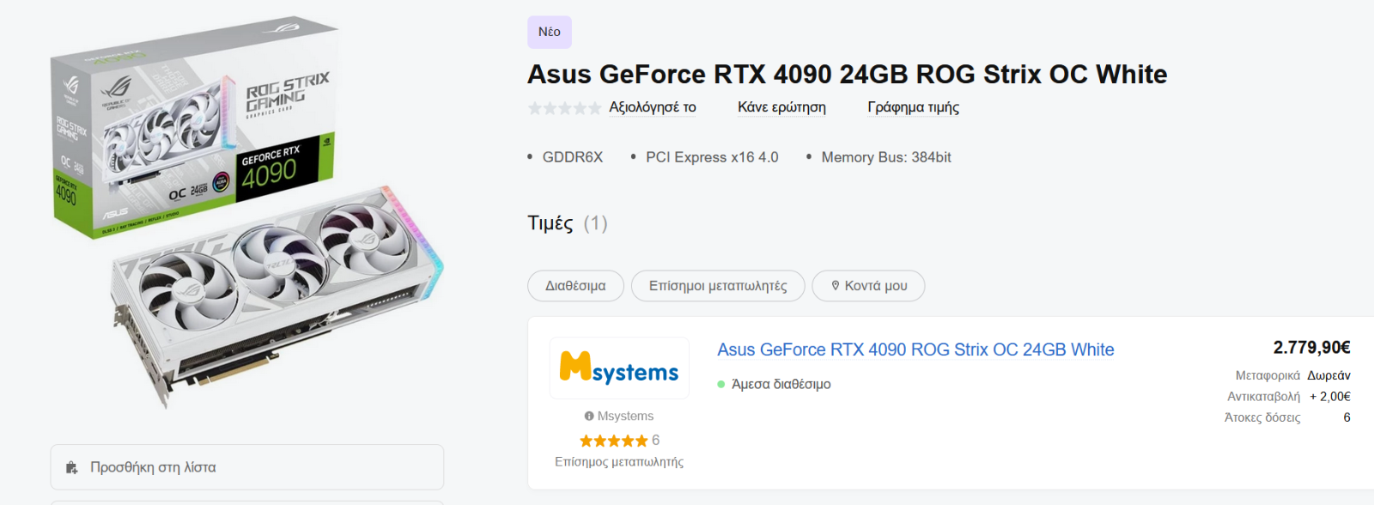This screenshot has height=505, width=1374.
Task: Click 'Memory Bus: 384bit' spec
Action: (886, 157)
